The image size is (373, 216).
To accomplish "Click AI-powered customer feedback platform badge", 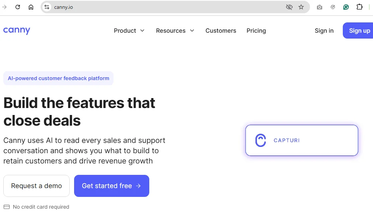I will click(58, 78).
